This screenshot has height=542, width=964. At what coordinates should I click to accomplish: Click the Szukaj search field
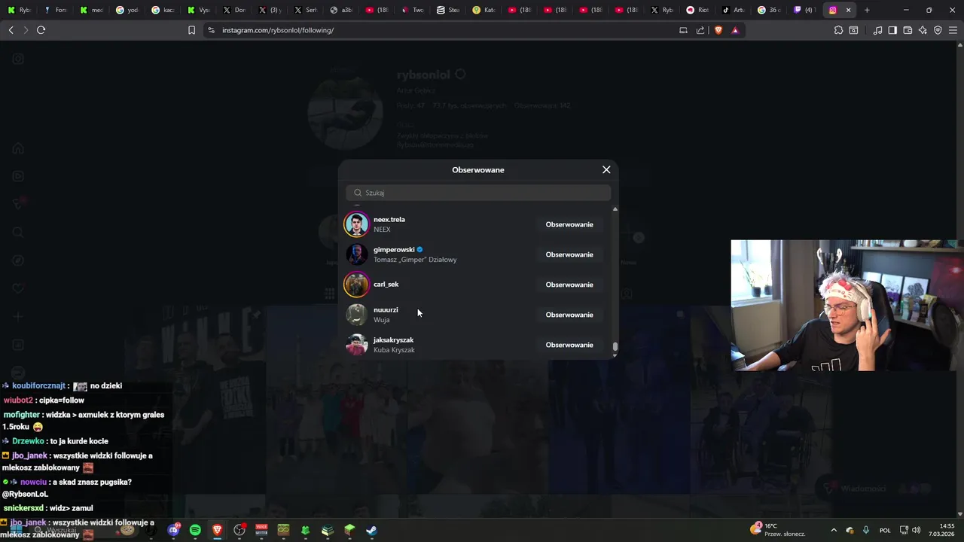(x=478, y=193)
